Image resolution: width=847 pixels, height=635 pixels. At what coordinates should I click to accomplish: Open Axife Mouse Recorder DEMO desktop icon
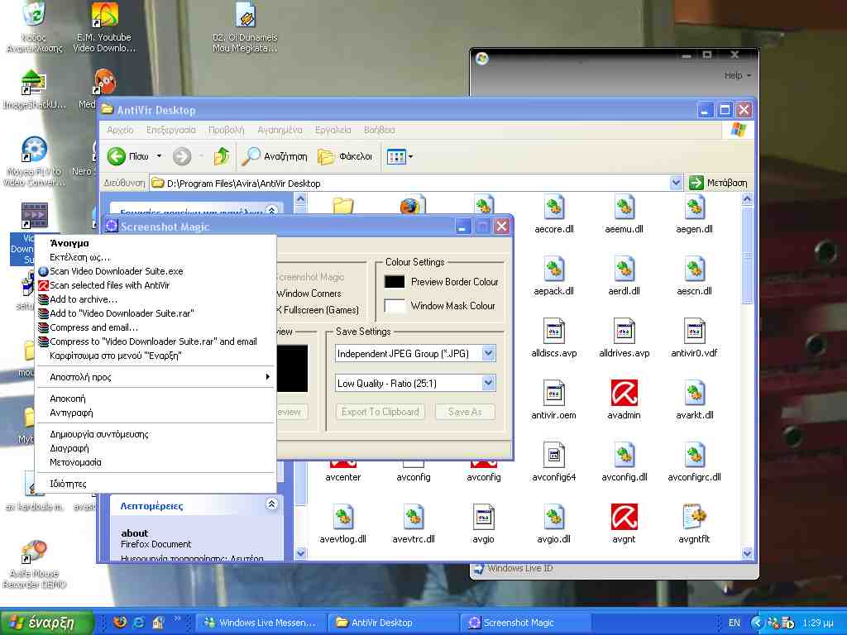point(34,551)
